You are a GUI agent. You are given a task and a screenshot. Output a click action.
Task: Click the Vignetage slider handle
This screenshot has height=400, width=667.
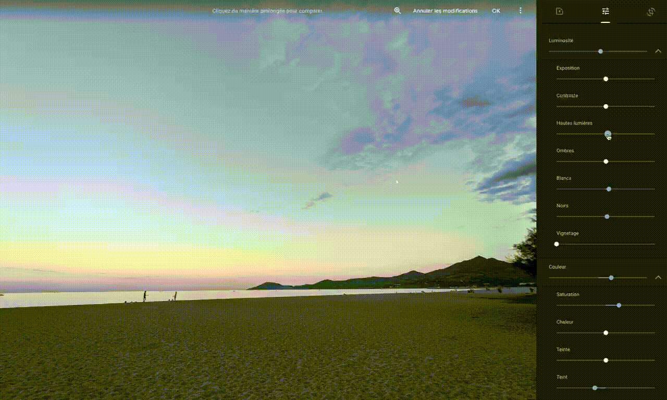click(x=557, y=244)
